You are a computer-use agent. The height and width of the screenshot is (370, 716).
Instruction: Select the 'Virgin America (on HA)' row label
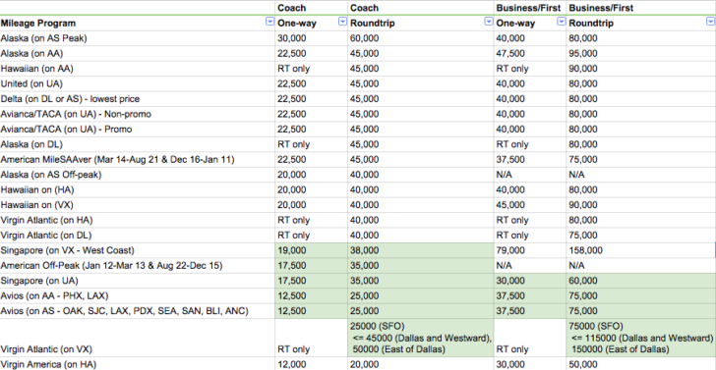pos(138,363)
